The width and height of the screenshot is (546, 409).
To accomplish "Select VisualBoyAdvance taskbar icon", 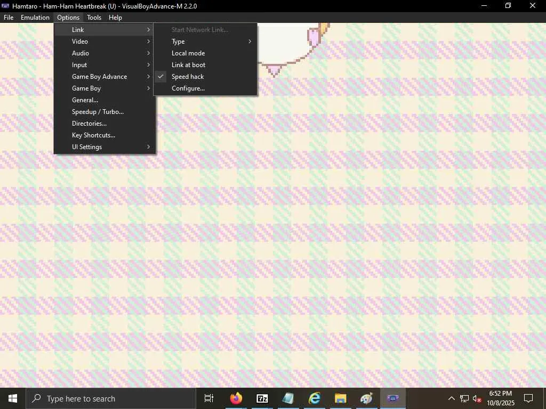I will click(393, 398).
